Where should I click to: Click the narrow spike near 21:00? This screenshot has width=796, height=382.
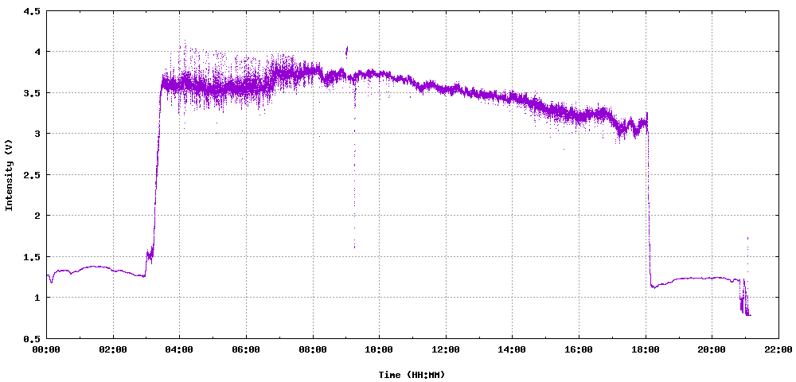coord(747,247)
